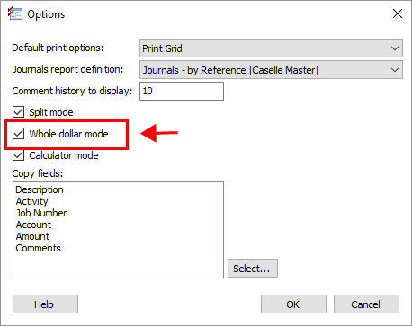Close the Options dialog with X
Viewport: 412px width, 326px height.
point(398,13)
